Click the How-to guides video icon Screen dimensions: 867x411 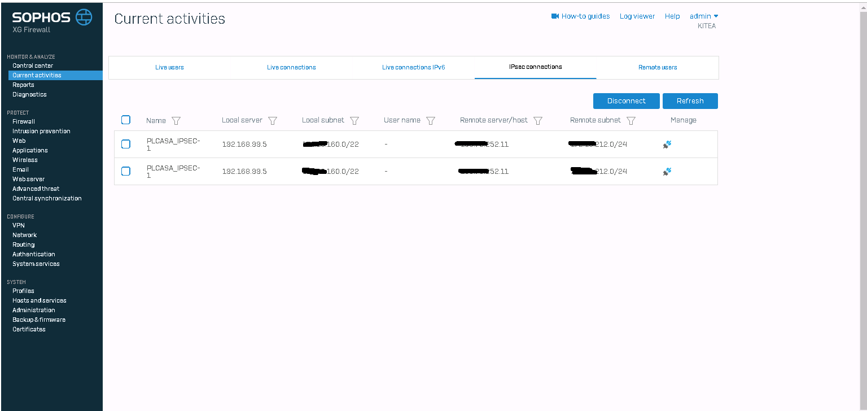555,16
